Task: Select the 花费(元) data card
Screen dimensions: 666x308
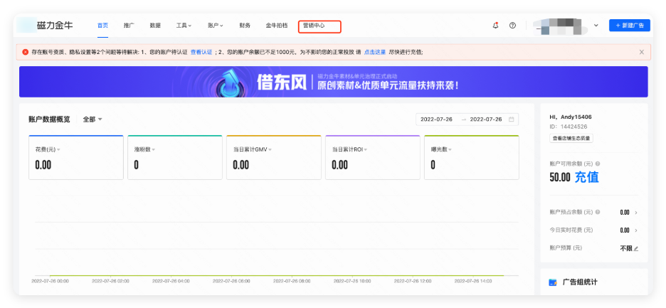Action: [76, 158]
